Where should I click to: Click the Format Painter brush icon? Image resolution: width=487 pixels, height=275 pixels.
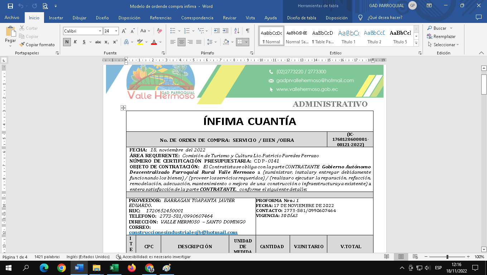(x=22, y=45)
